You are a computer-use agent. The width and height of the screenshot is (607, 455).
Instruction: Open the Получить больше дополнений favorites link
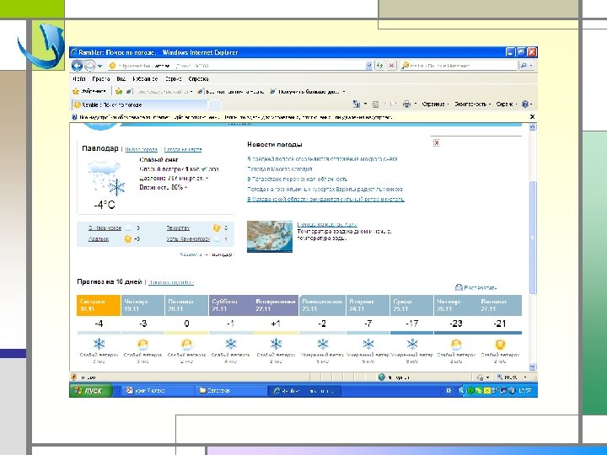pyautogui.click(x=305, y=92)
